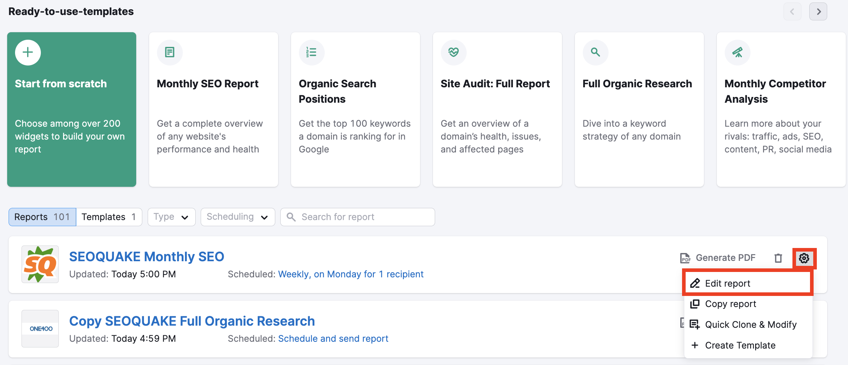This screenshot has height=365, width=848.
Task: Select the Start from scratch card
Action: point(72,109)
